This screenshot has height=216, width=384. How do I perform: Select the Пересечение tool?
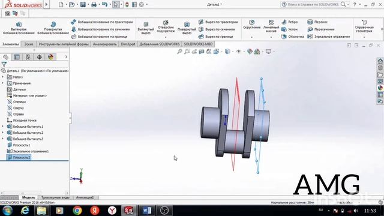click(x=321, y=29)
